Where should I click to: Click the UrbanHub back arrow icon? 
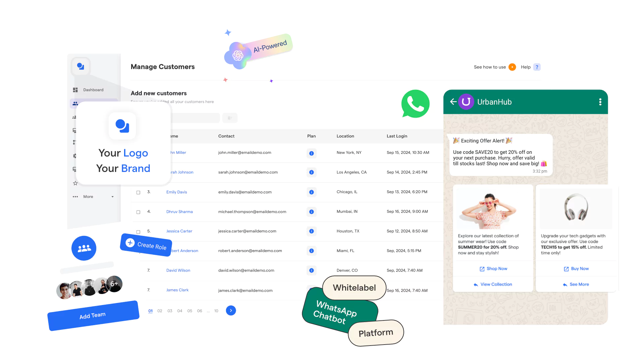454,102
